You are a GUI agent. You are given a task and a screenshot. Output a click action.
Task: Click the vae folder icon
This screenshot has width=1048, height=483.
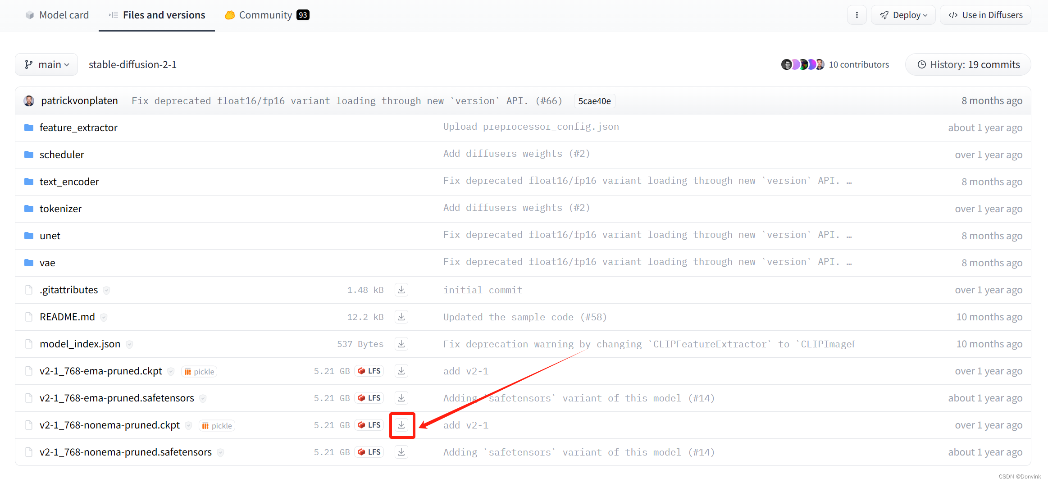(x=29, y=263)
